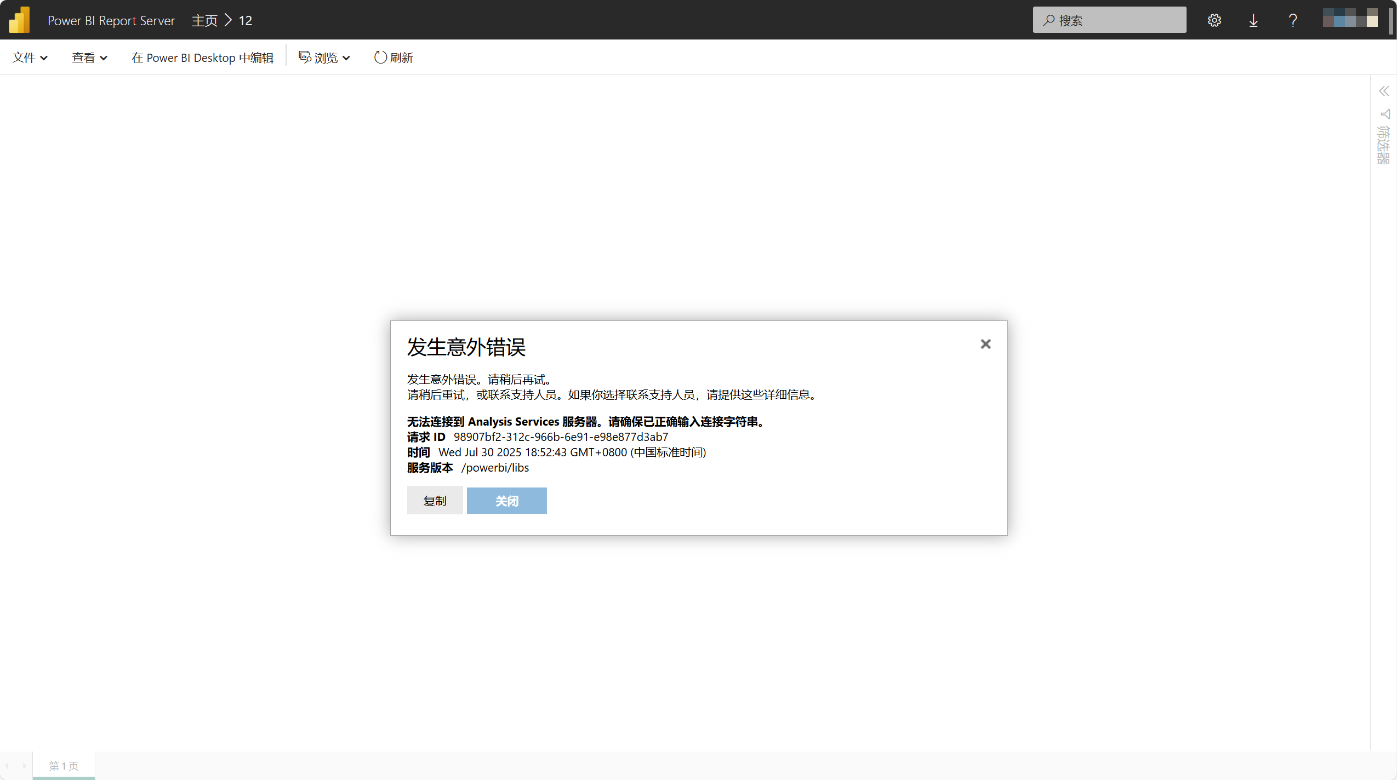Click the filter funnel icon
Screen dimensions: 1397x780
click(x=1385, y=114)
